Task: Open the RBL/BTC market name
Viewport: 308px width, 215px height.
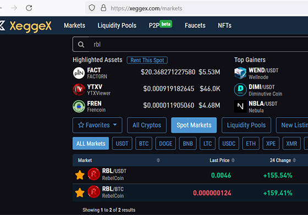Action: click(x=113, y=189)
